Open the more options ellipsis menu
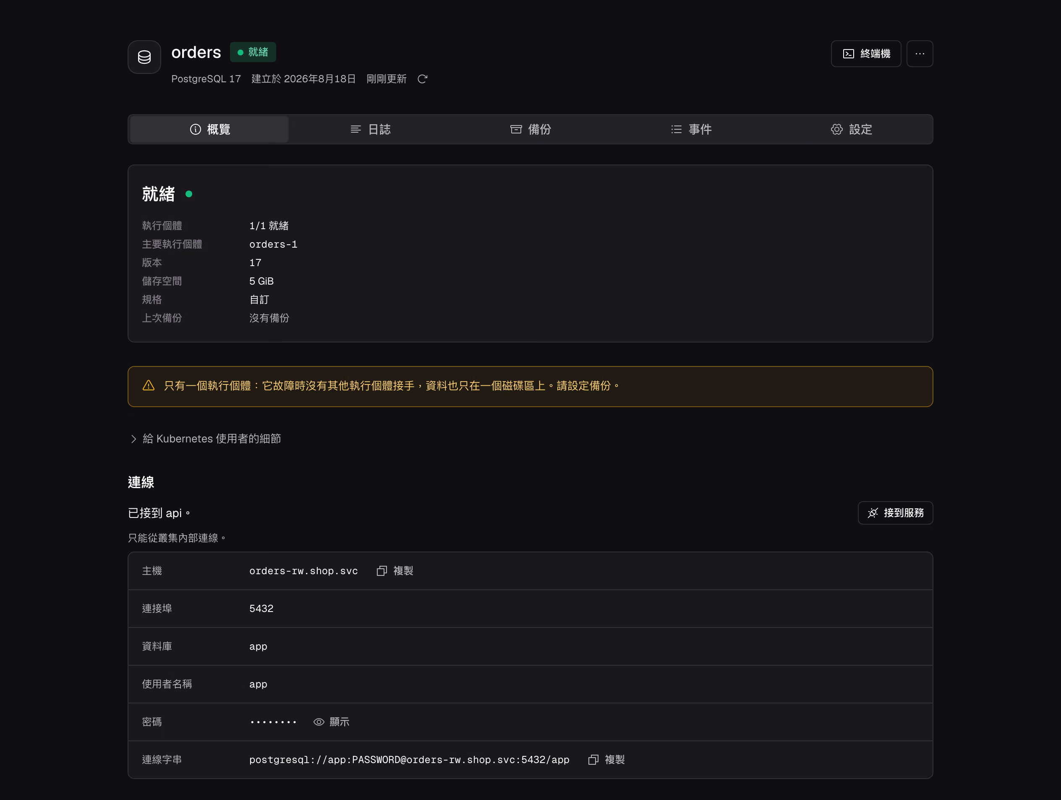 click(x=920, y=54)
